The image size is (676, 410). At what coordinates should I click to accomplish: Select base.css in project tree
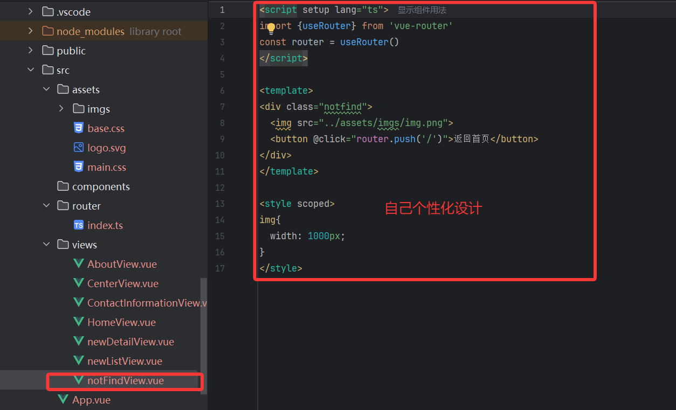click(106, 128)
